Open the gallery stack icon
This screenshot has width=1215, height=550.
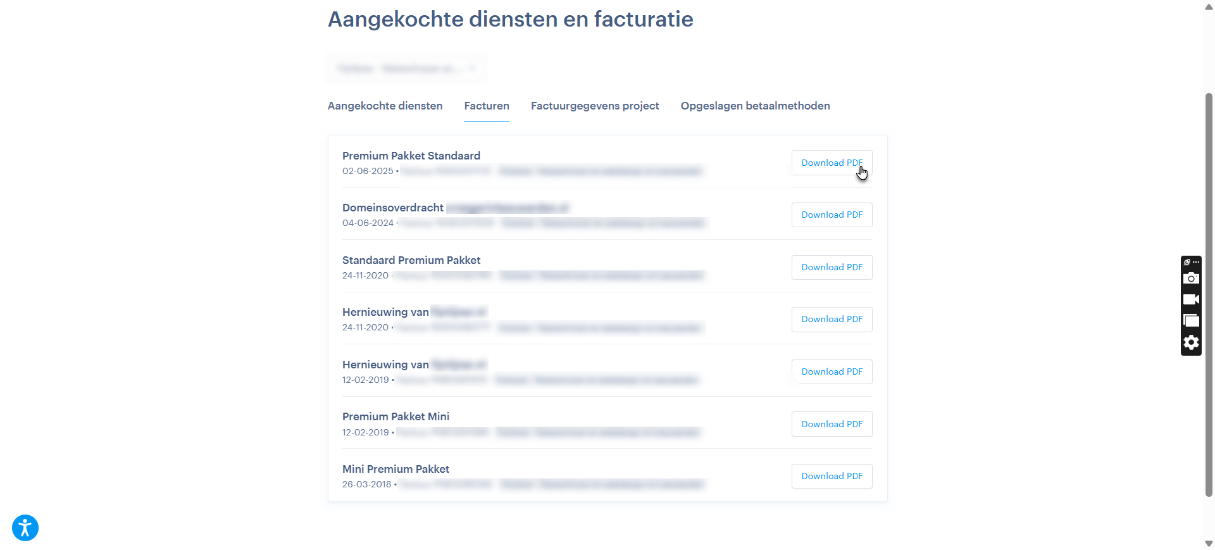(1191, 321)
